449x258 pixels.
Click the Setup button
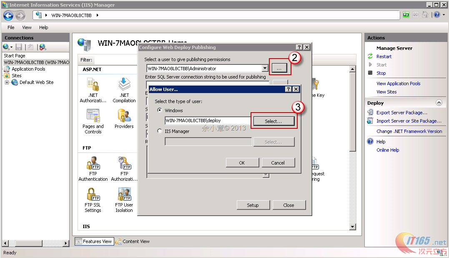253,205
